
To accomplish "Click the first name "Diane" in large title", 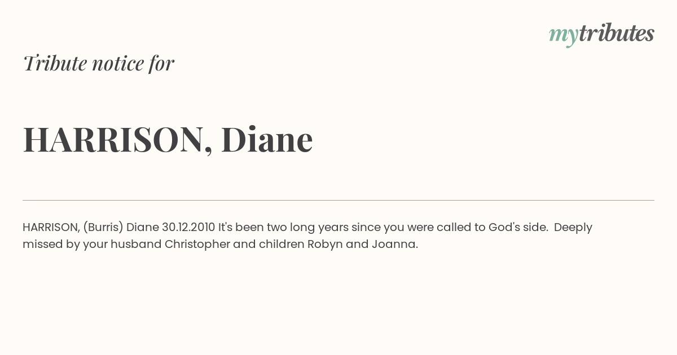I will point(267,139).
